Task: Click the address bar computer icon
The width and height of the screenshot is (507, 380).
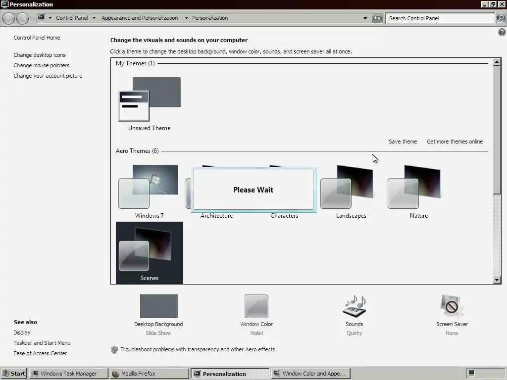Action: [41, 17]
